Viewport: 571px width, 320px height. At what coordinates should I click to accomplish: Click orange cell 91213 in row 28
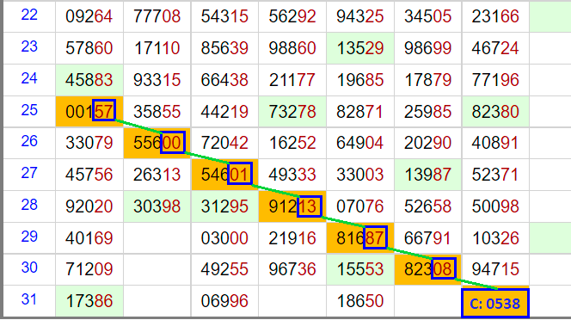[292, 206]
